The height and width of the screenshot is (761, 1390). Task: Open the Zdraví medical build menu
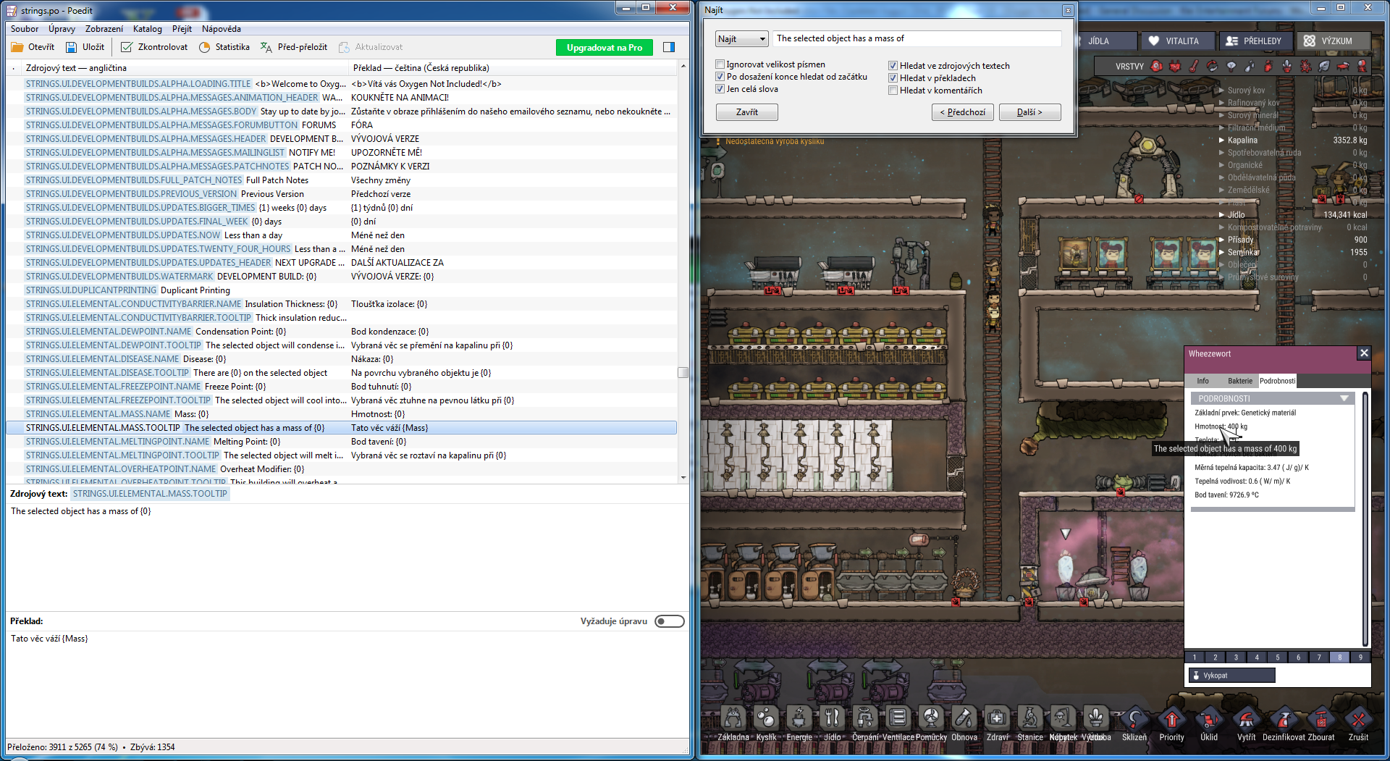[997, 720]
